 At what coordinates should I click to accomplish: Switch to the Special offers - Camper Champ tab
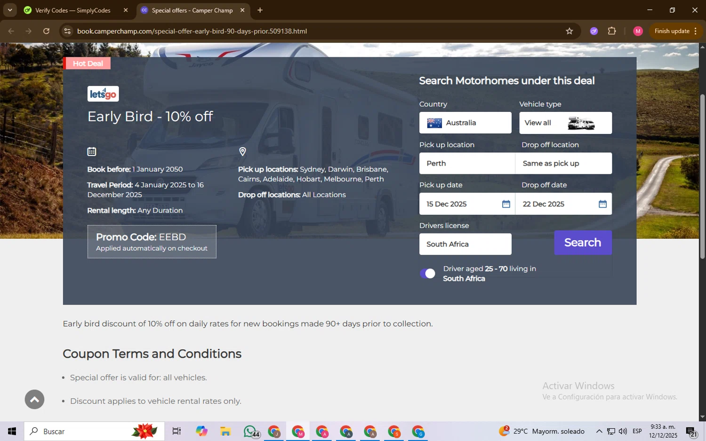tap(192, 10)
